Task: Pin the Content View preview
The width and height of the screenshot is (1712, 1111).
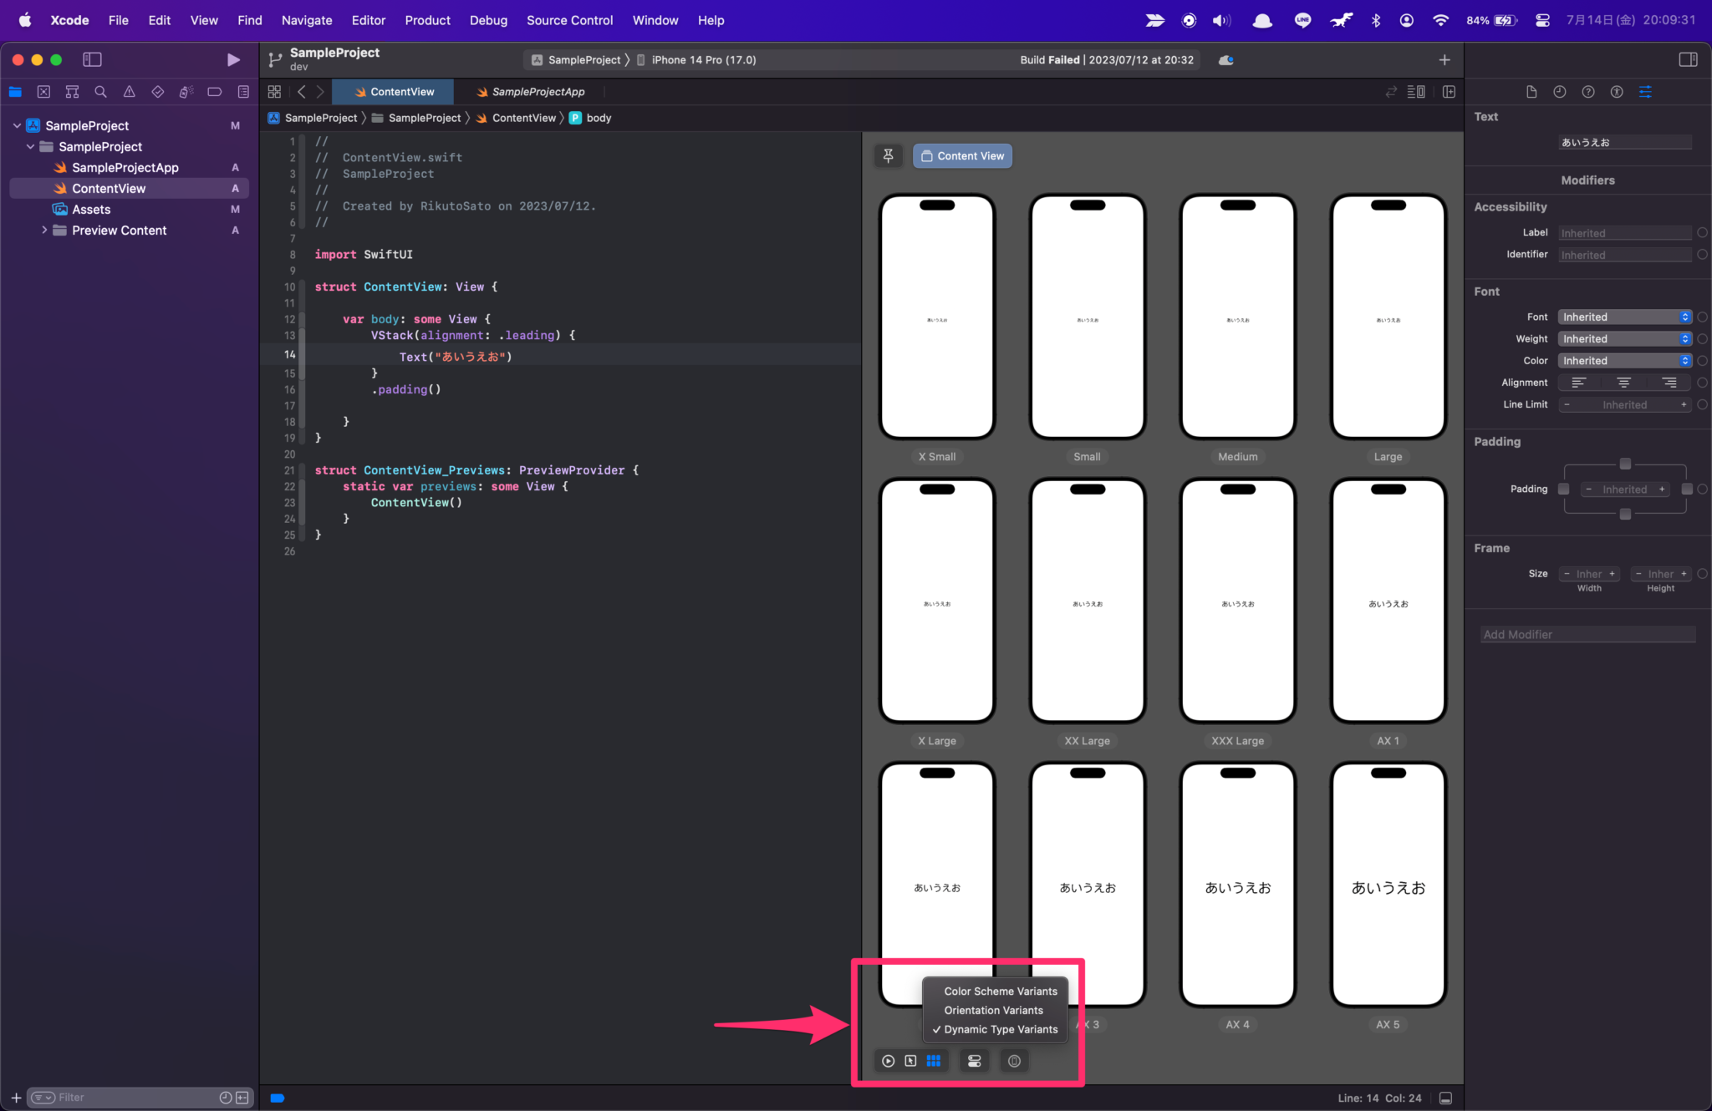Action: 888,155
